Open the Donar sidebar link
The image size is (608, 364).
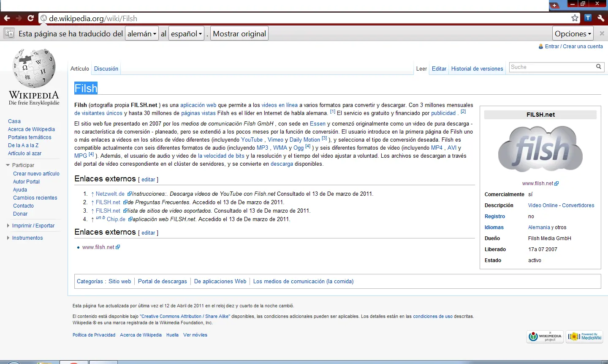click(20, 214)
